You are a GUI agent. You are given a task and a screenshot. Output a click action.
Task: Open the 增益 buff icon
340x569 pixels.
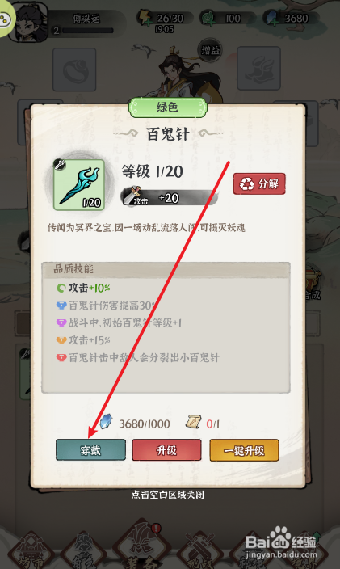(x=210, y=50)
